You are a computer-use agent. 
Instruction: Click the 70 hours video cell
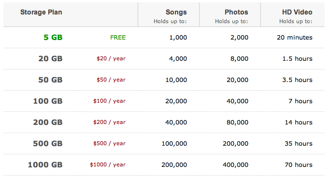pyautogui.click(x=299, y=165)
